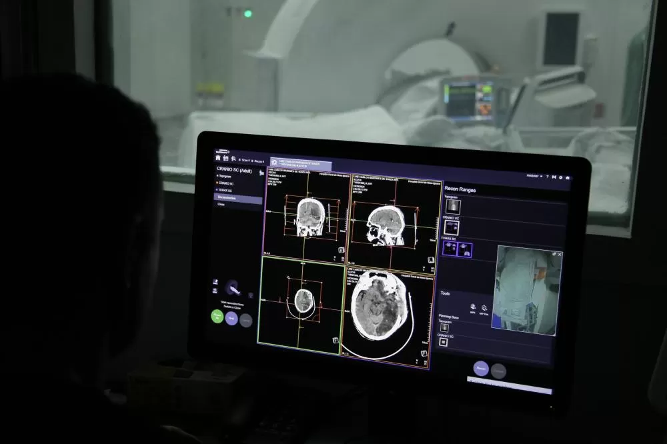This screenshot has height=444, width=667.
Task: Click the Home icon in top toolbar
Action: pos(218,158)
